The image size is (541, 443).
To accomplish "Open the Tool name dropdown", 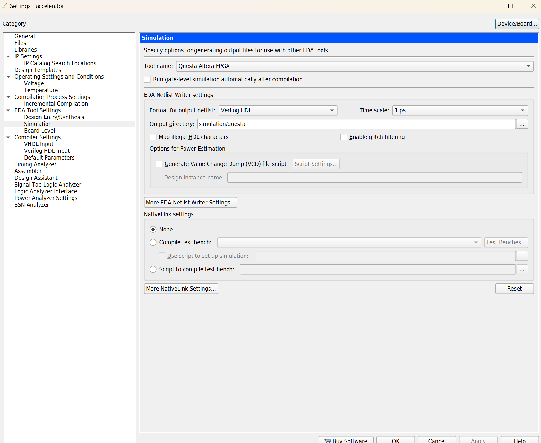I will (x=355, y=66).
